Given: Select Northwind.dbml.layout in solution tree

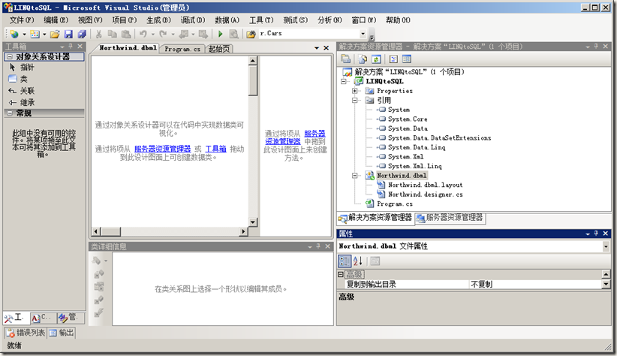Looking at the screenshot, I should click(426, 185).
